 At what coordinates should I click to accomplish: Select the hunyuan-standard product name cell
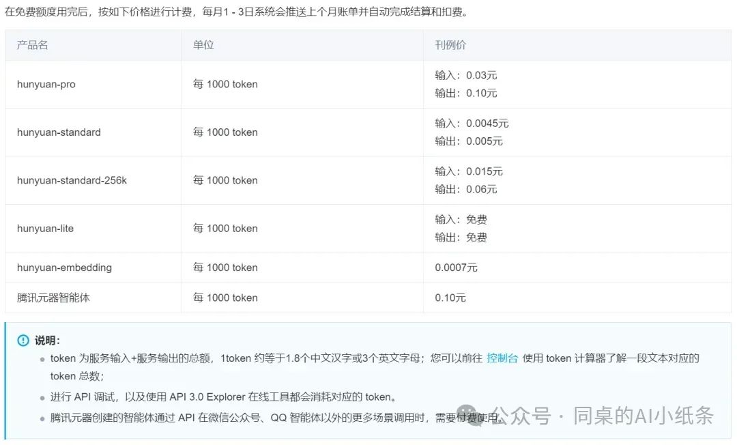point(93,132)
